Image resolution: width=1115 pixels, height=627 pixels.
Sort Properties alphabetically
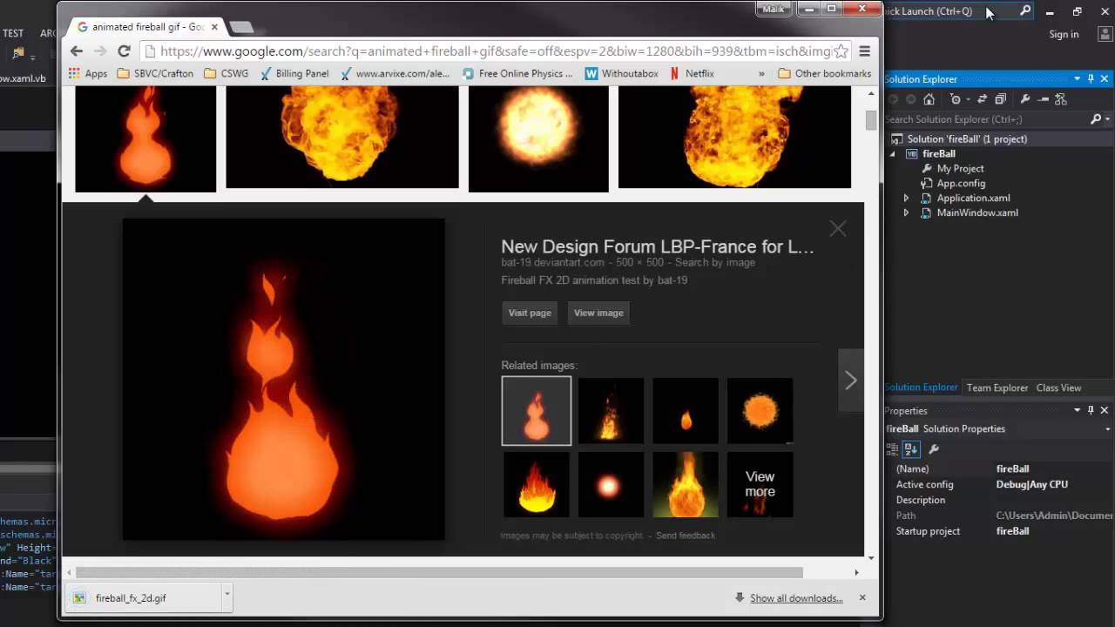click(911, 449)
